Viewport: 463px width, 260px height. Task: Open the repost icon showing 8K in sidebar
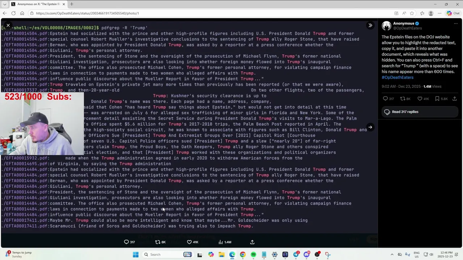pos(405,99)
